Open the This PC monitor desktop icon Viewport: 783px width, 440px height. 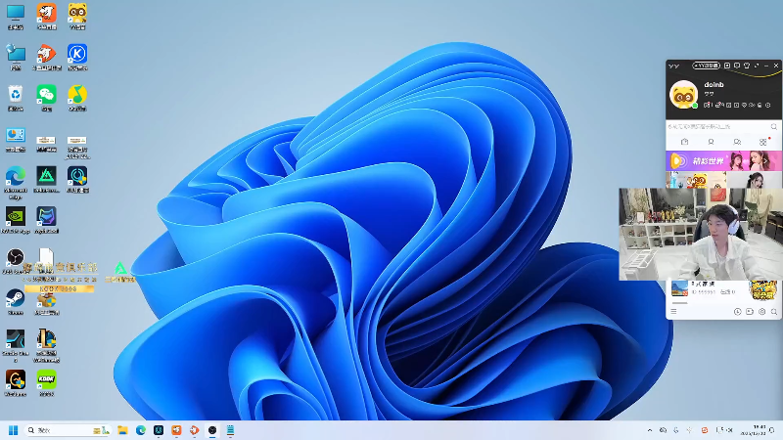16,17
